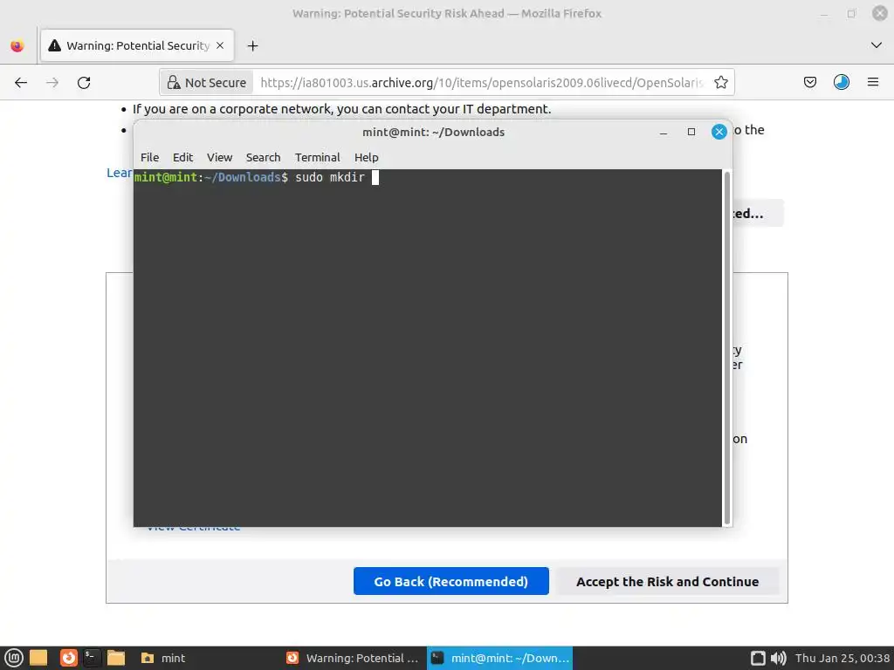Switch to the Firefox Warning taskbar window

[353, 658]
